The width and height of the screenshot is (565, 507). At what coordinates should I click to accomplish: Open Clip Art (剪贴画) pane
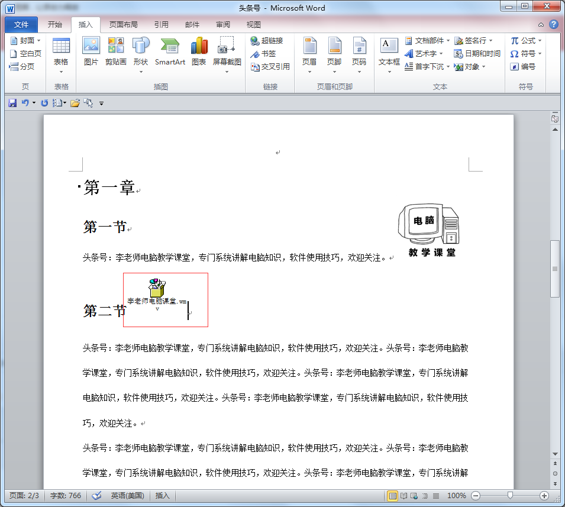[x=116, y=51]
